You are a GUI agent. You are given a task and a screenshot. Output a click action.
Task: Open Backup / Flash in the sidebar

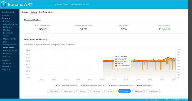point(10,51)
